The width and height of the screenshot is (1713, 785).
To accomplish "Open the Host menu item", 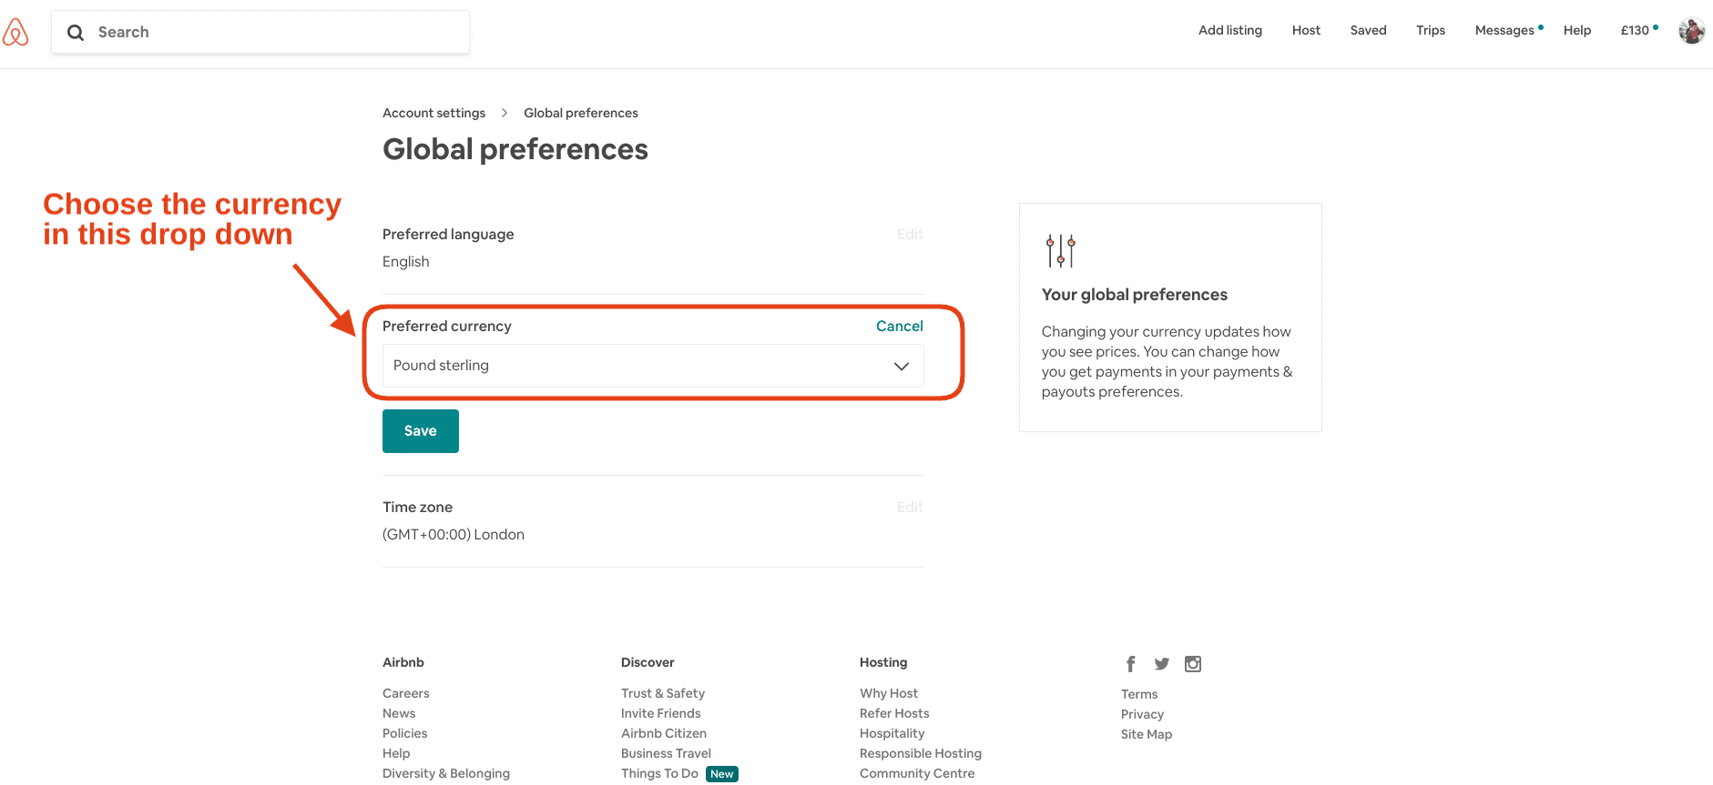I will tap(1306, 30).
